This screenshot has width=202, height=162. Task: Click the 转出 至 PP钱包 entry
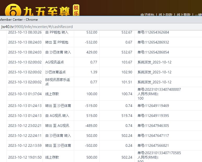57,42
